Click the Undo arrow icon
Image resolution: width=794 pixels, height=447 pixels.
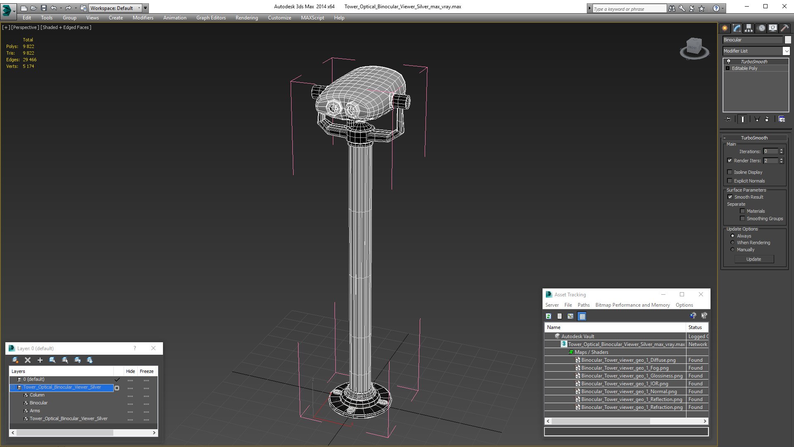click(x=53, y=8)
